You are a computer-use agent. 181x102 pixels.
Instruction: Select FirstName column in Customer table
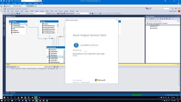[16, 31]
